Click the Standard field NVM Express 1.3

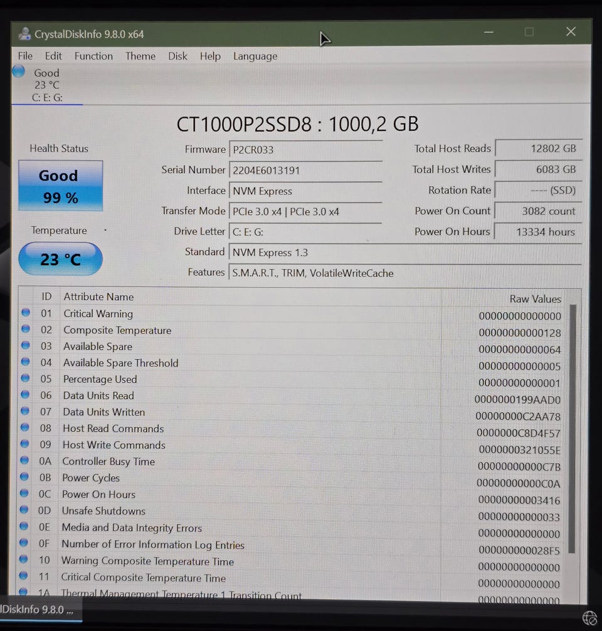[x=405, y=253]
